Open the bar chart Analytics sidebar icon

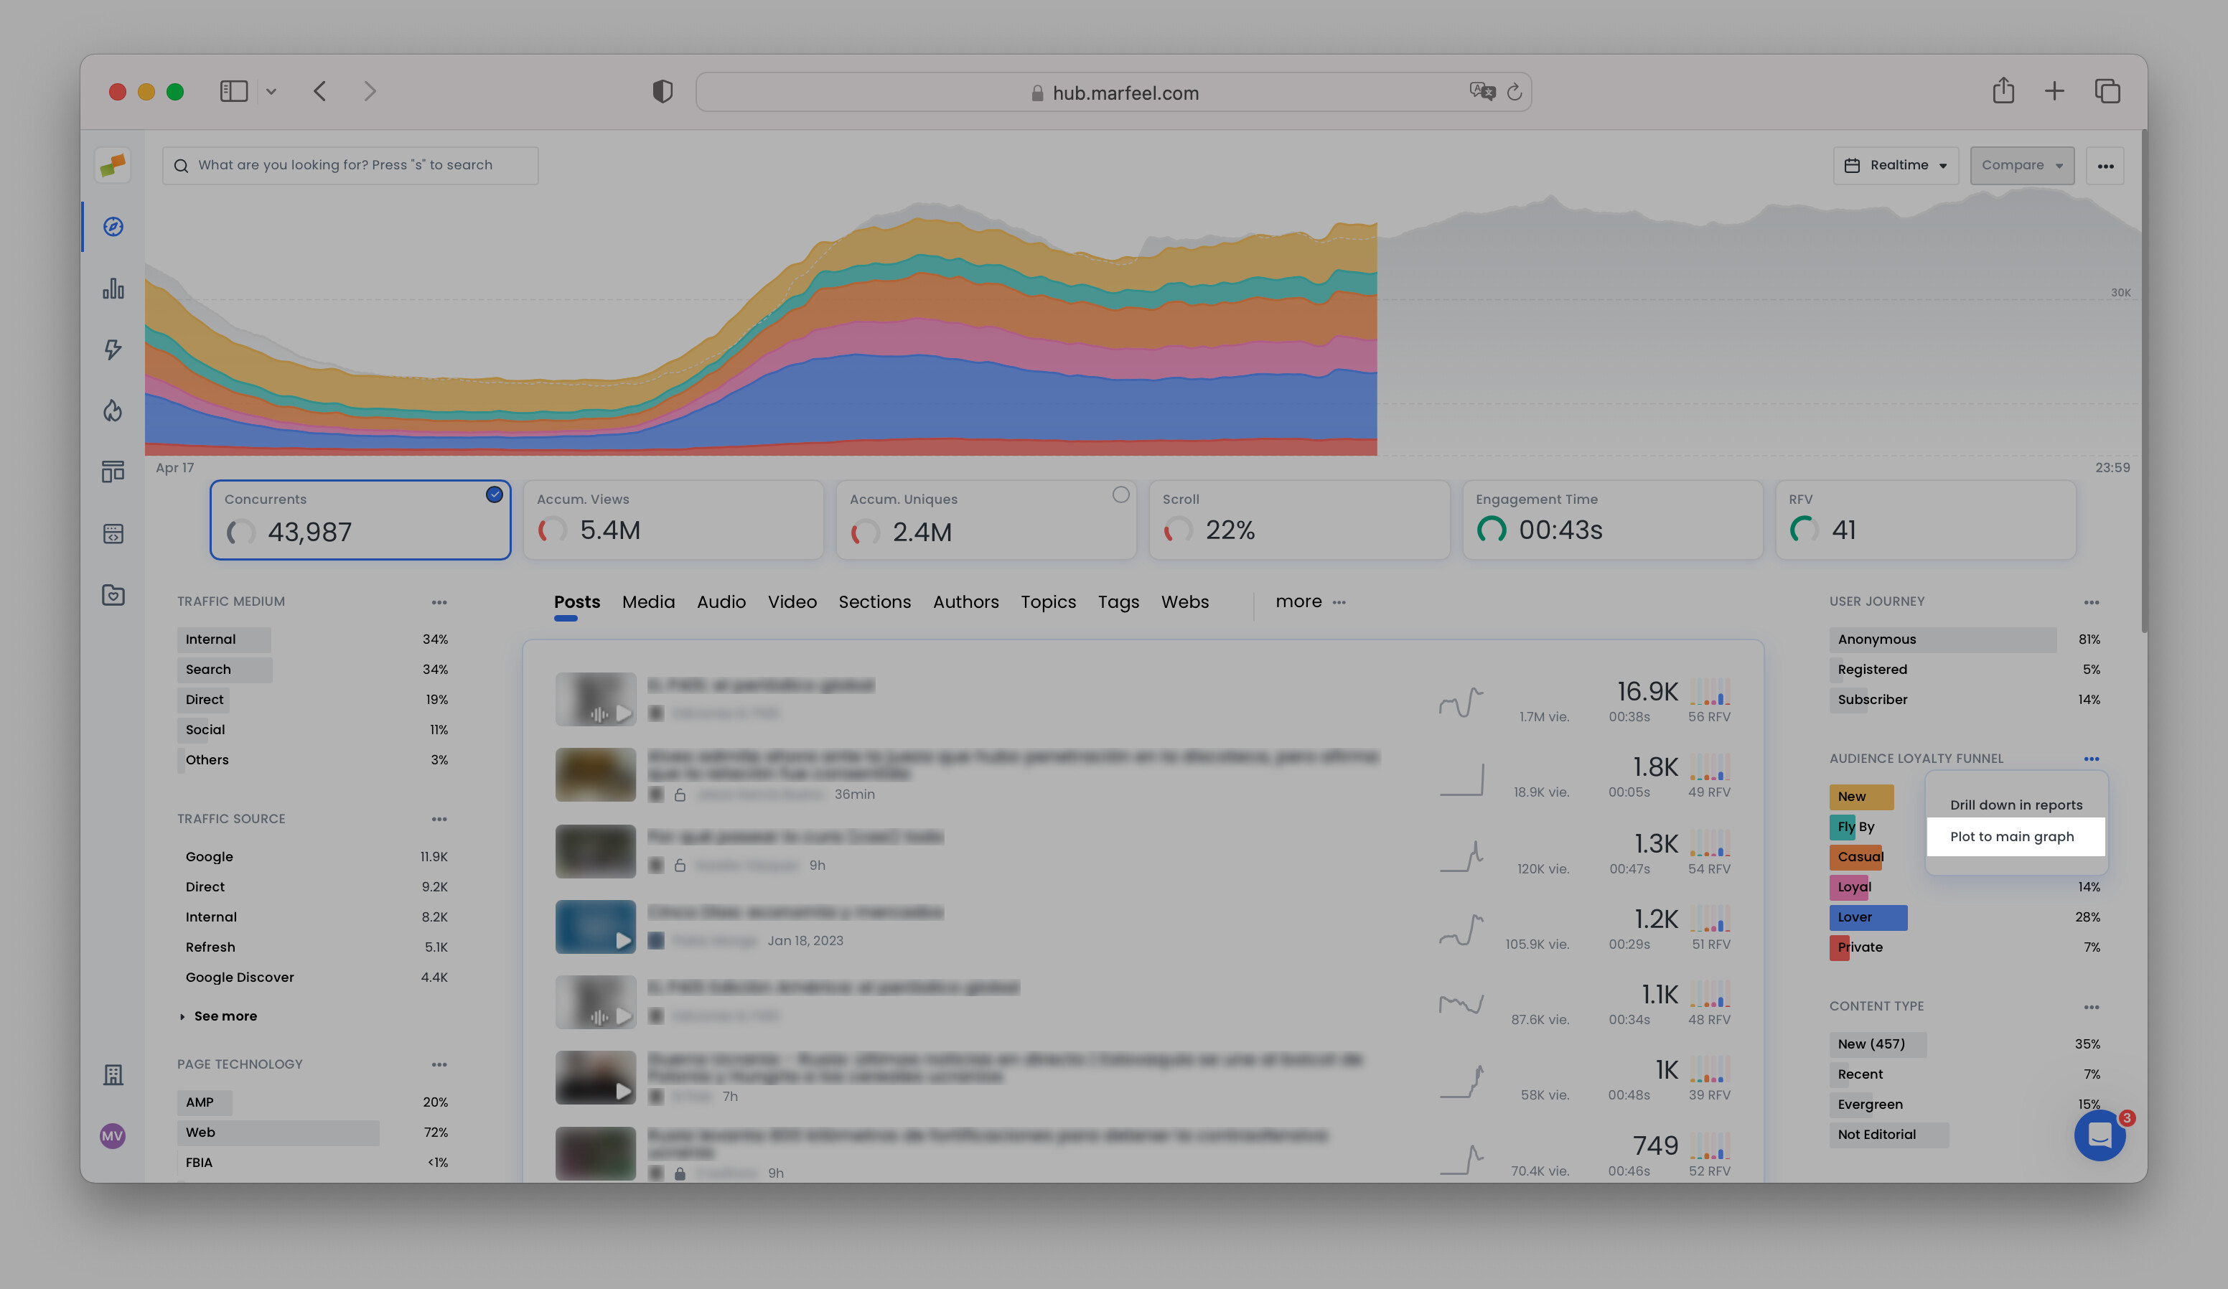(x=113, y=289)
